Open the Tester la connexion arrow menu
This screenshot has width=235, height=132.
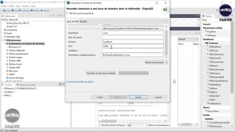166,62
